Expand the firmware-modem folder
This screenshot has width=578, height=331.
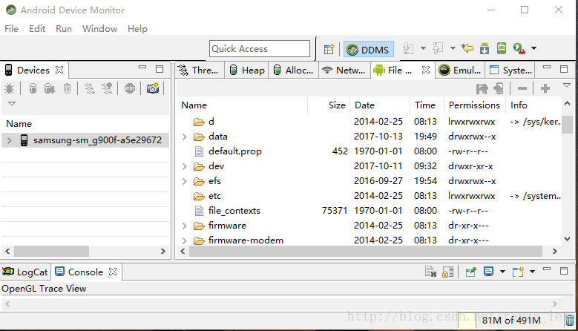click(184, 240)
